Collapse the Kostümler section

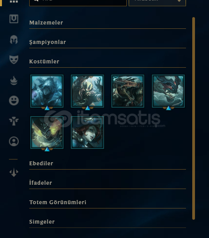click(x=108, y=61)
